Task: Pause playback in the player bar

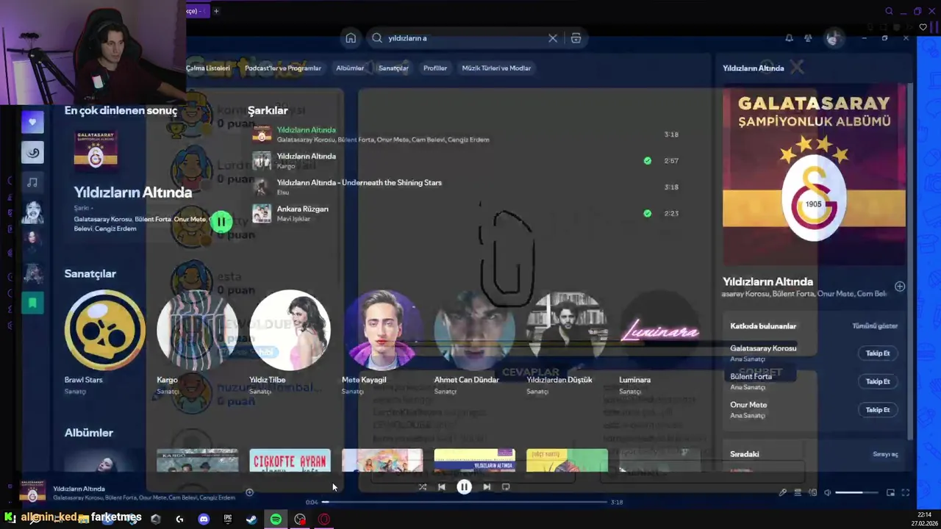Action: pyautogui.click(x=464, y=486)
